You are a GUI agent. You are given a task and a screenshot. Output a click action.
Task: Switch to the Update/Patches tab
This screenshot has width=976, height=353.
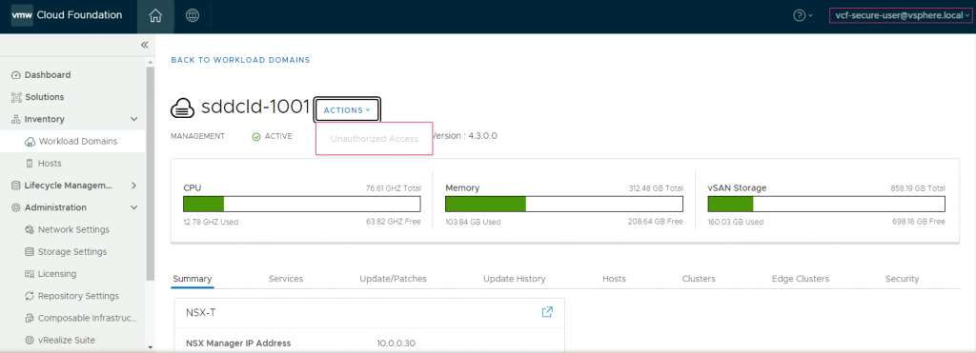click(x=394, y=279)
